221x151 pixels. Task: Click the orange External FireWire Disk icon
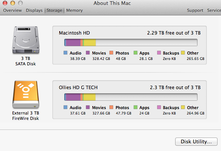(x=26, y=94)
